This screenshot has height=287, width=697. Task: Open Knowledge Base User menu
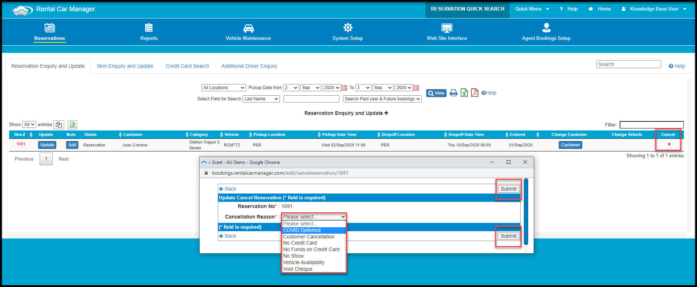(654, 9)
